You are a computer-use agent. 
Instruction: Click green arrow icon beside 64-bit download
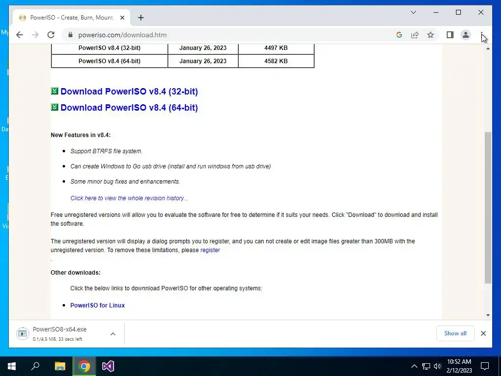[x=55, y=107]
